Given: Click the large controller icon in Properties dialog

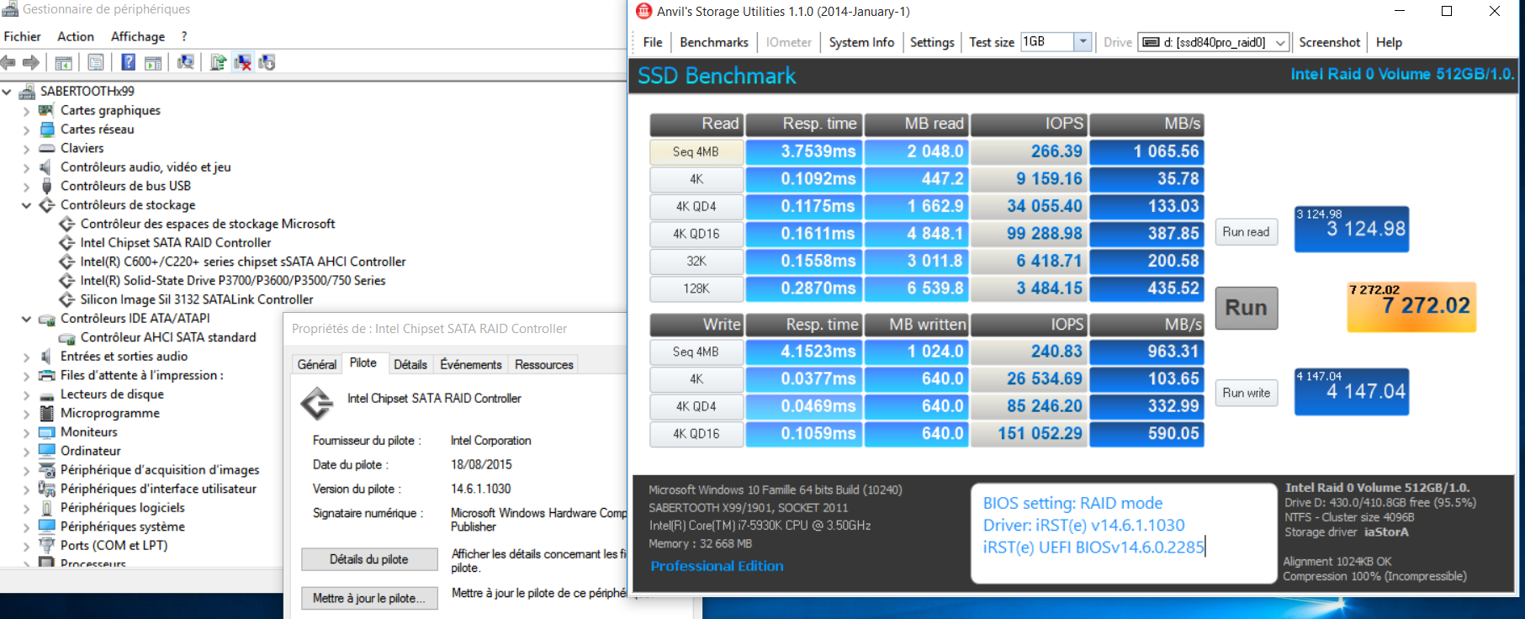Looking at the screenshot, I should [317, 404].
